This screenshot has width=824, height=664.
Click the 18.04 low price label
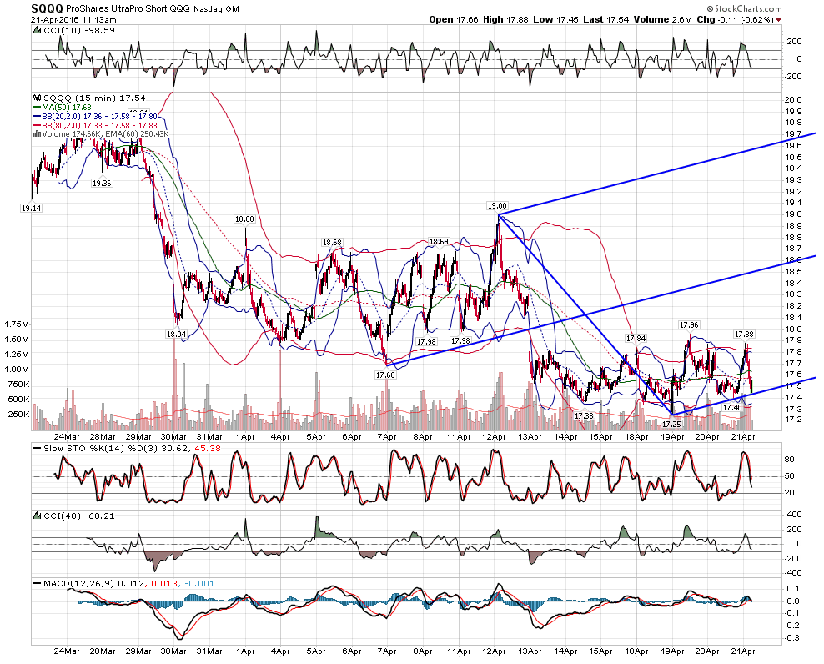(176, 334)
